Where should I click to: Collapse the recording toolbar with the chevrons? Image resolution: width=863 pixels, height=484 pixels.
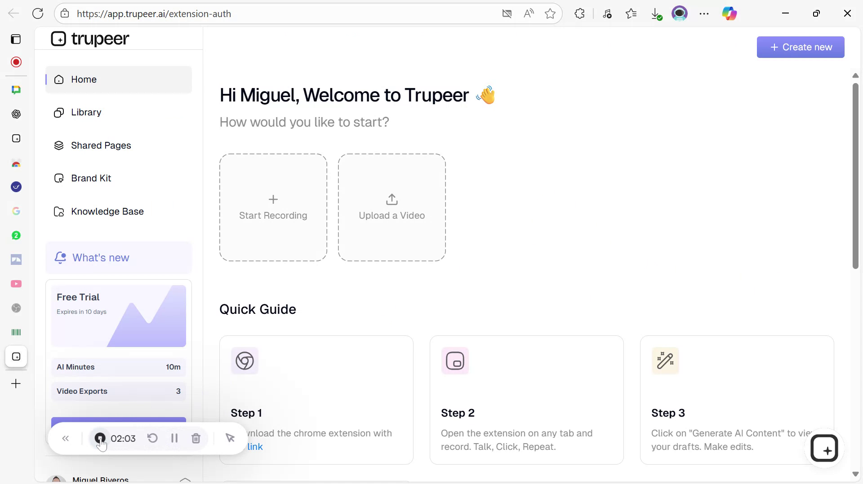coord(66,438)
